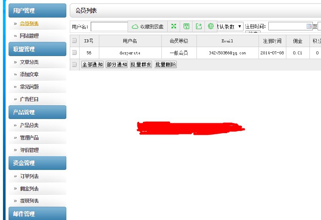Open the 用户管理 sidebar section

tap(38, 10)
